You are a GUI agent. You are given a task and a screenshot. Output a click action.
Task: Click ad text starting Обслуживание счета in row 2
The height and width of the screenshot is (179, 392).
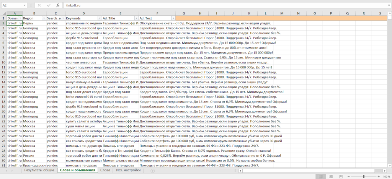pos(205,23)
